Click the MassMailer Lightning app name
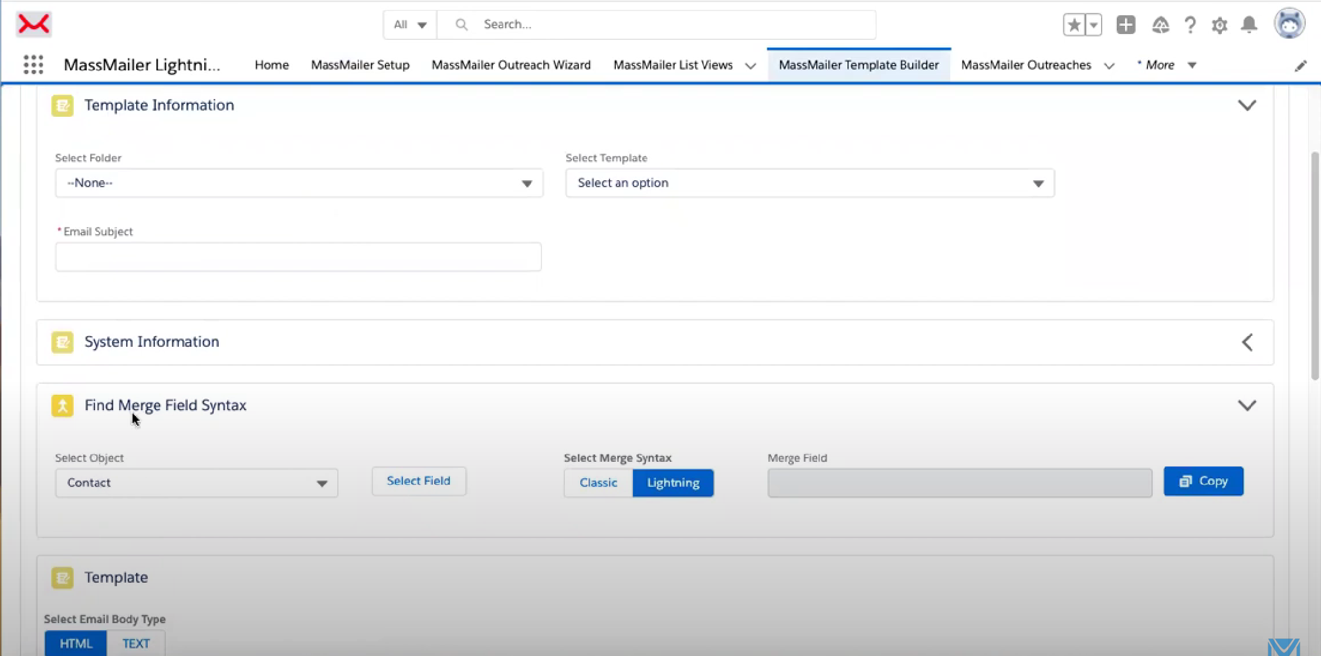This screenshot has width=1321, height=656. coord(142,65)
